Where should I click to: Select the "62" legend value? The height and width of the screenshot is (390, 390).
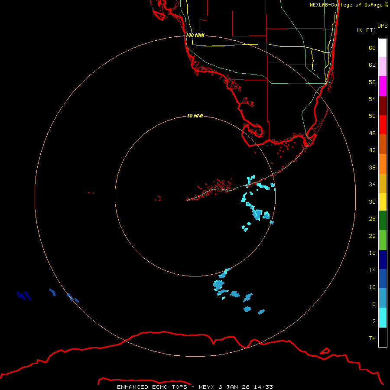point(372,65)
